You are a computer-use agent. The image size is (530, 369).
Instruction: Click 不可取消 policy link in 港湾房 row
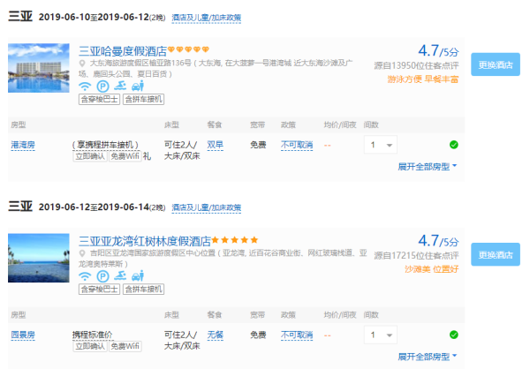click(x=297, y=145)
